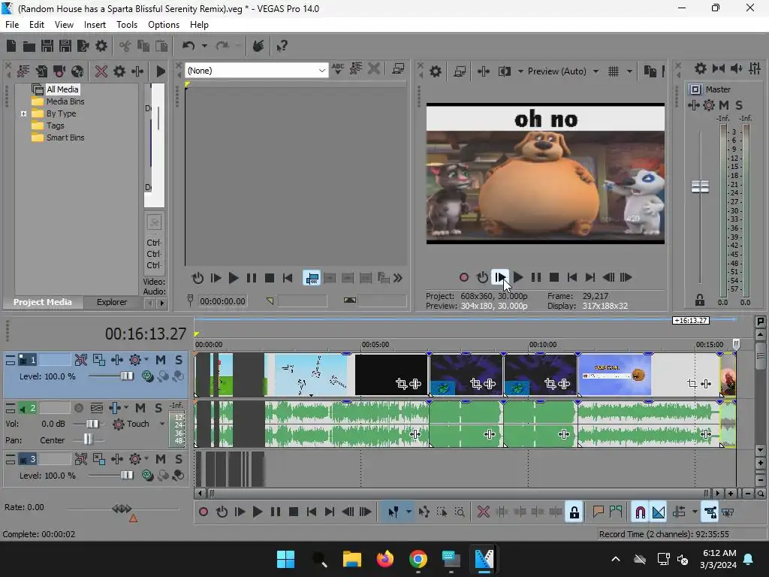Click Track Motion icon on track 1
This screenshot has width=769, height=577.
(x=81, y=360)
